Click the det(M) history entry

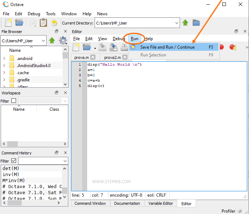tap(11, 169)
